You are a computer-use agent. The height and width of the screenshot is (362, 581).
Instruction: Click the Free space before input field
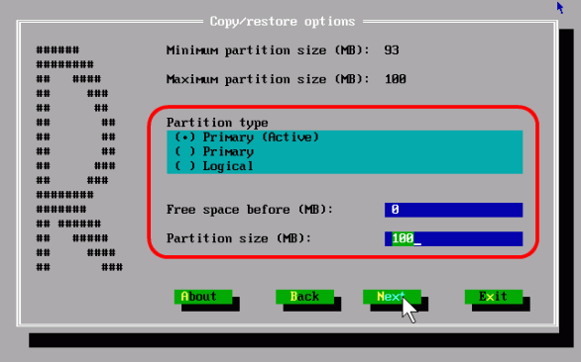(453, 210)
